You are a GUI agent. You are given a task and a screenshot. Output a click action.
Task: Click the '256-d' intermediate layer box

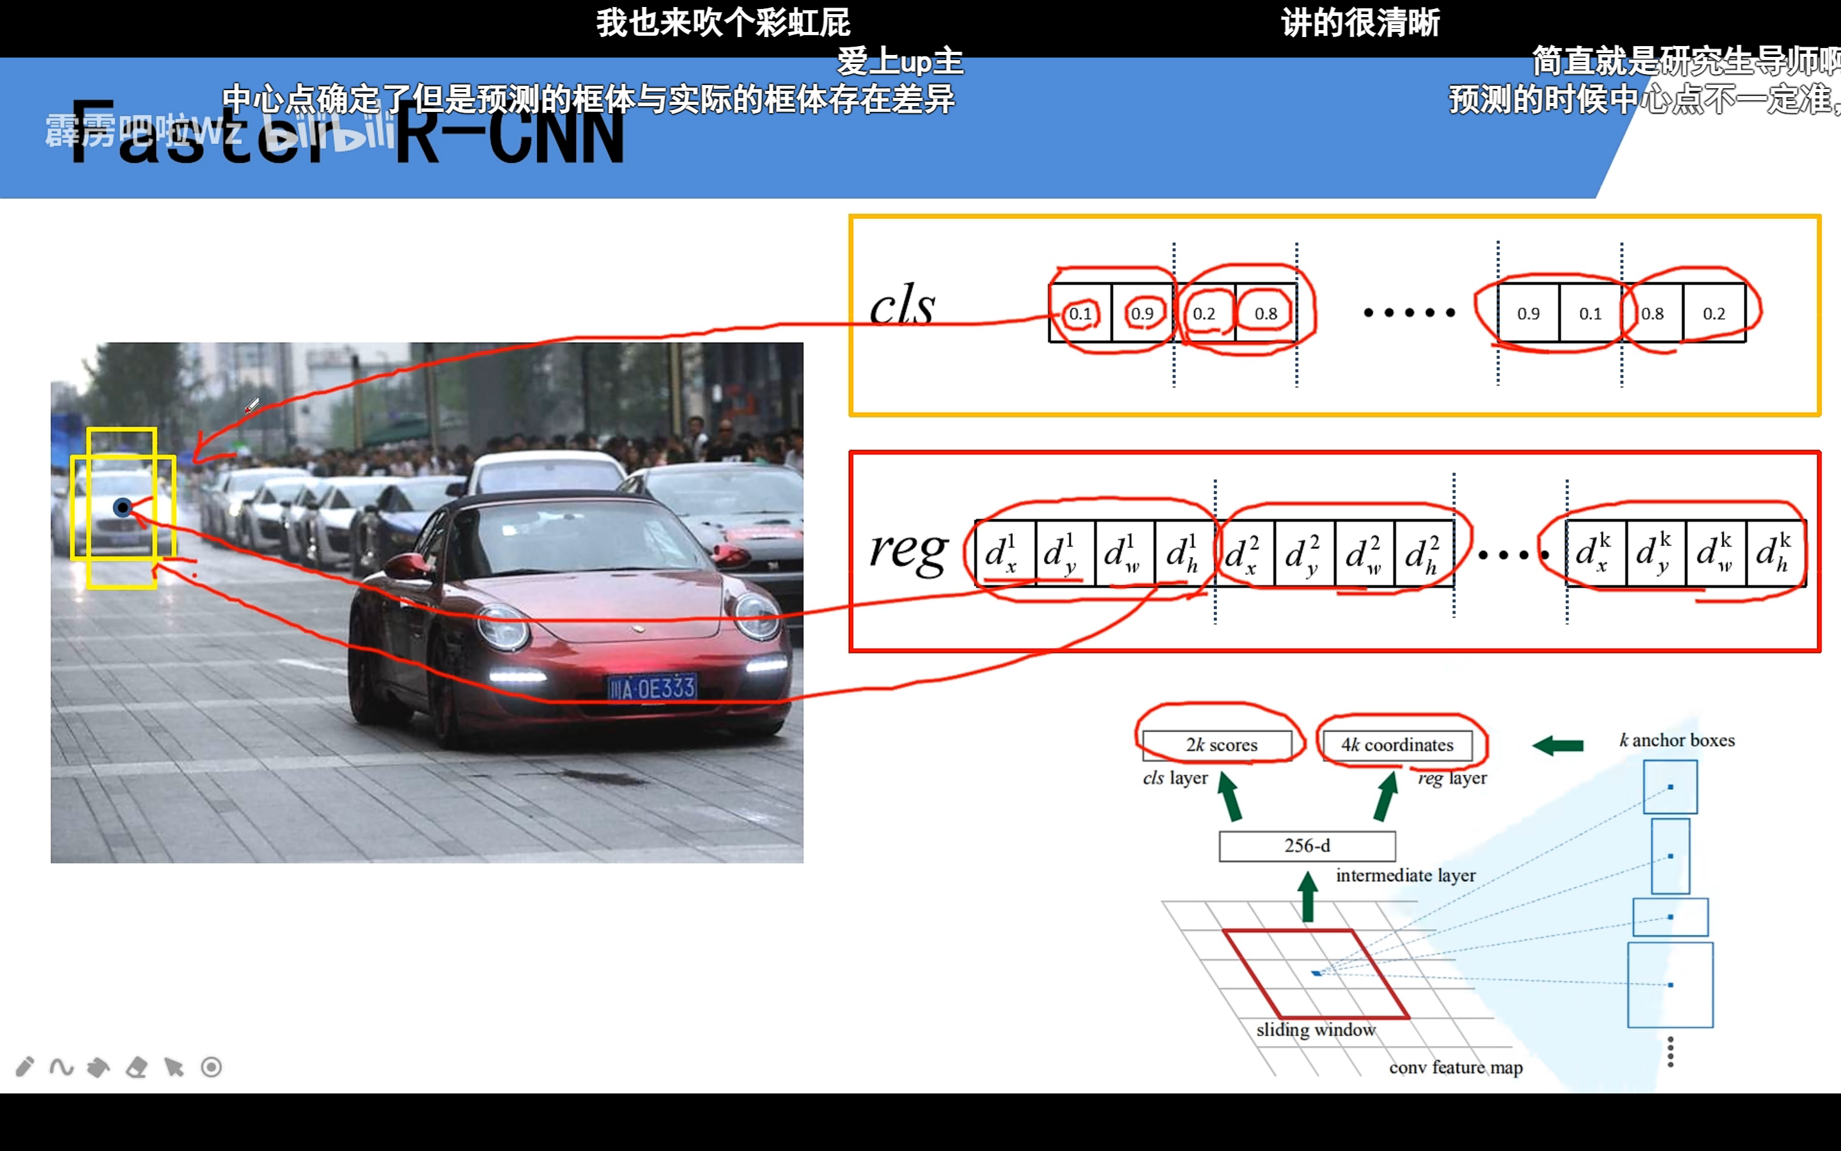click(1307, 846)
